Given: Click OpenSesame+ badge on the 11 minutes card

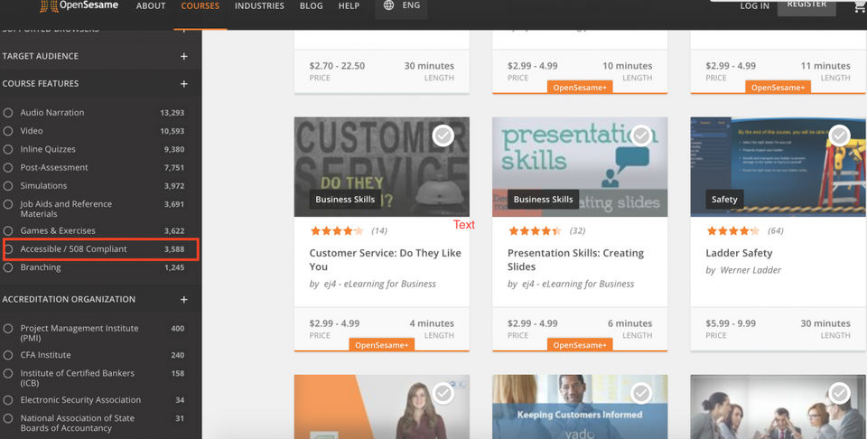Looking at the screenshot, I should click(x=778, y=88).
